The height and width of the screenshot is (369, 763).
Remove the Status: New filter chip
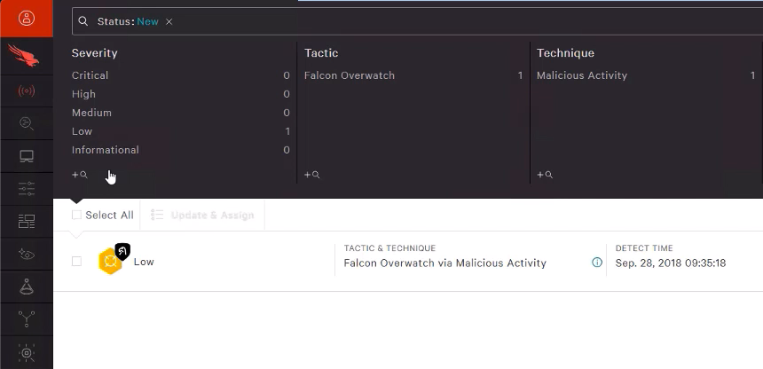click(169, 21)
